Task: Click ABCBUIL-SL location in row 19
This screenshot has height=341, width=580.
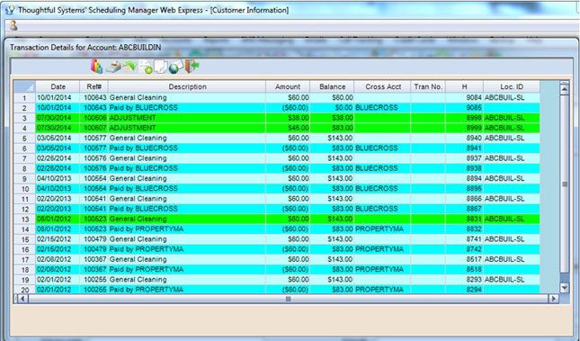Action: tap(504, 280)
